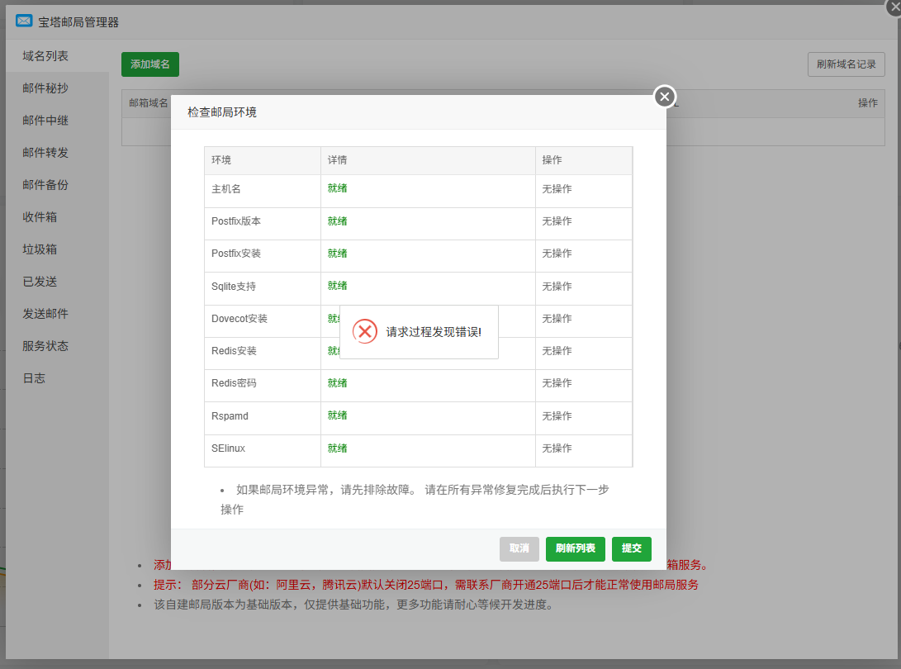Close the 检查邮局环境 dialog with X

[x=664, y=97]
